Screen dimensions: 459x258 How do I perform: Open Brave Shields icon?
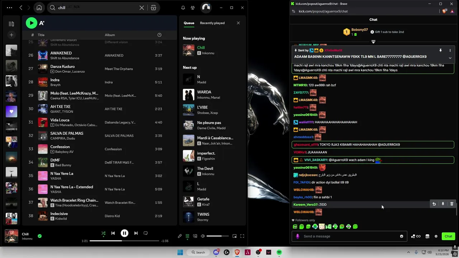point(445,11)
